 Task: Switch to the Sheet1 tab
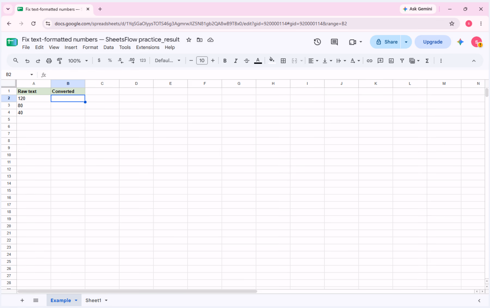click(93, 300)
